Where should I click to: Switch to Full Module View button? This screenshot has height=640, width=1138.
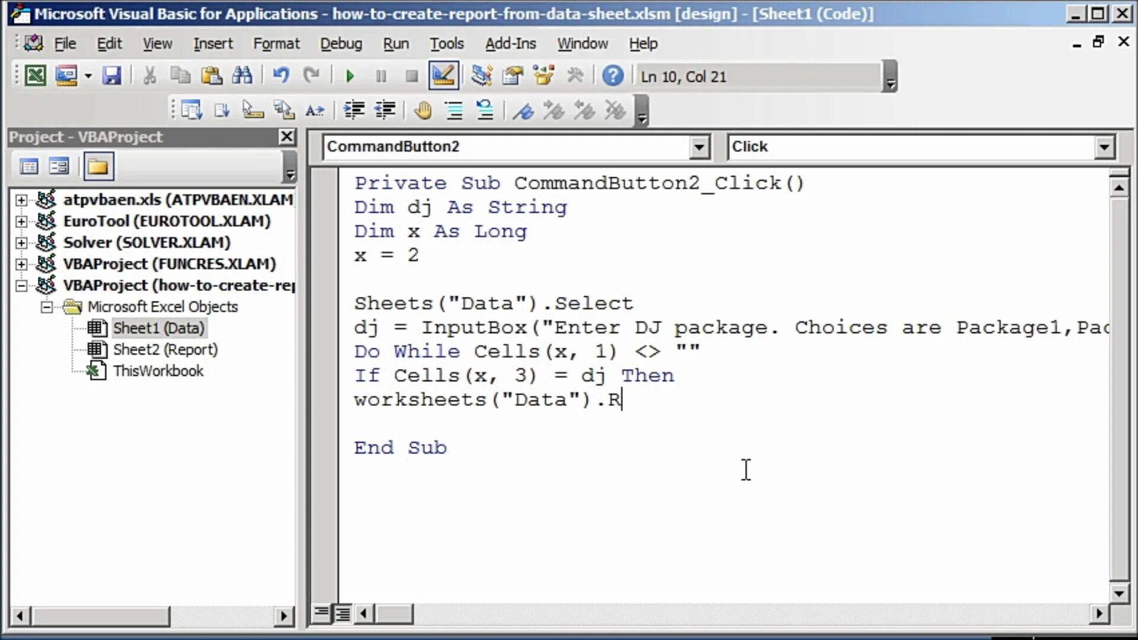(x=343, y=613)
